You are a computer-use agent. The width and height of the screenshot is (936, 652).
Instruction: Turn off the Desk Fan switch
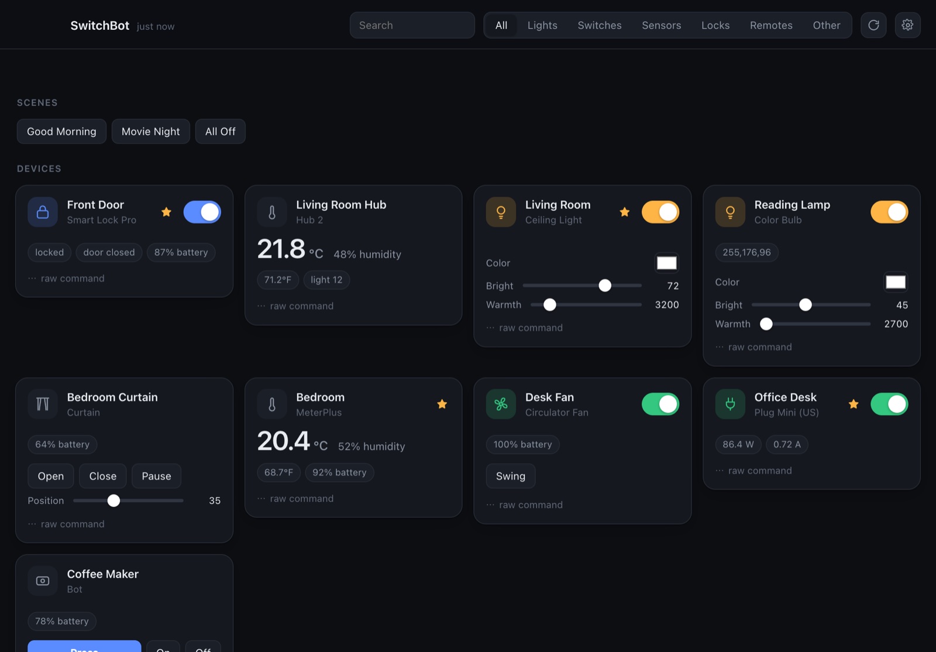660,404
